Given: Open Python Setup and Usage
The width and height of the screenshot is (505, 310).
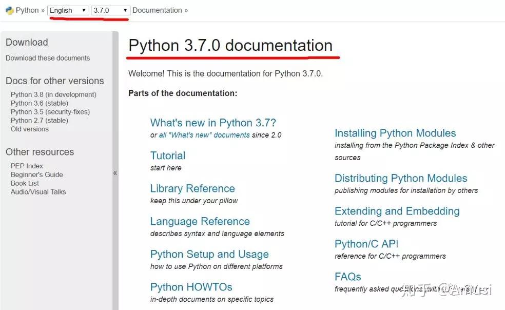Looking at the screenshot, I should tap(209, 254).
